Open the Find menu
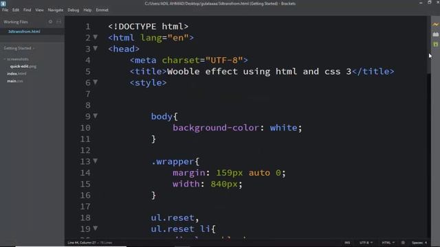440x247 pixels. point(27,10)
